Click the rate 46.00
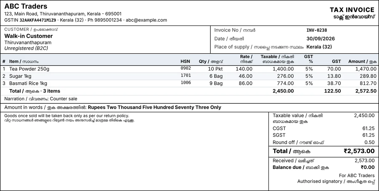Screen dimensions: 379x191 coord(245,76)
